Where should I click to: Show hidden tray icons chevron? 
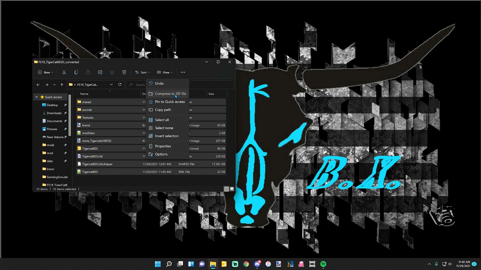pos(429,264)
